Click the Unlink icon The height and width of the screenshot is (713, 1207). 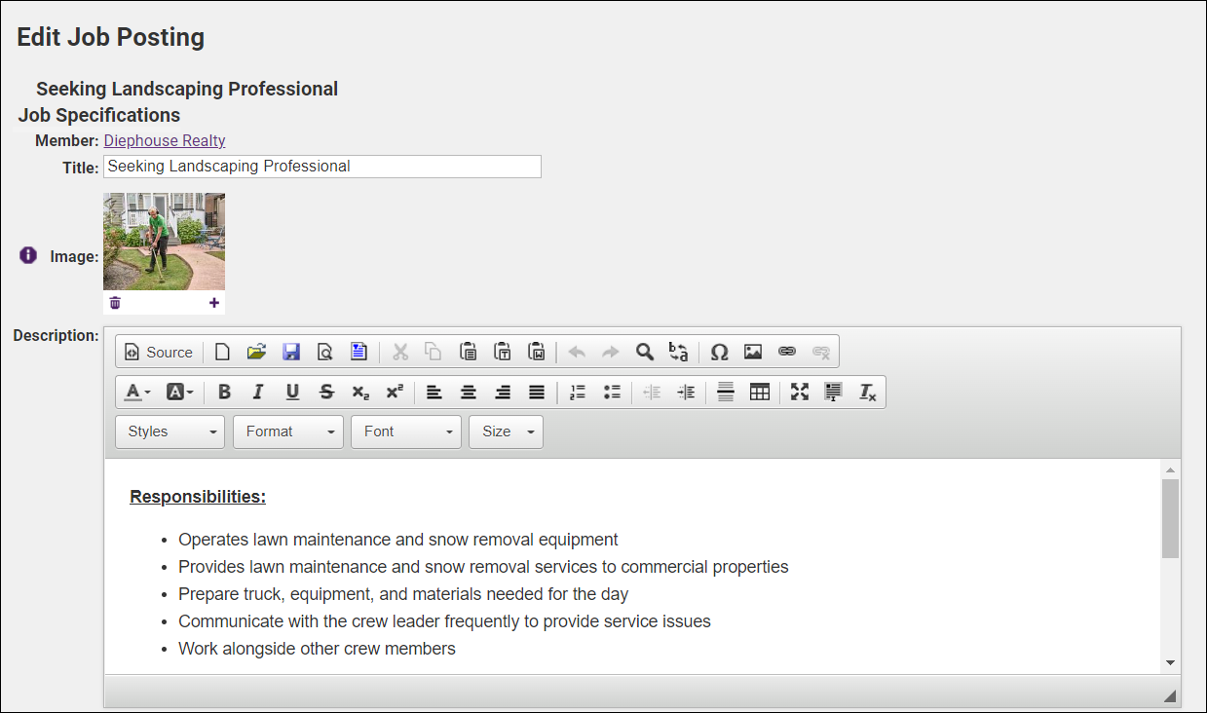[821, 353]
